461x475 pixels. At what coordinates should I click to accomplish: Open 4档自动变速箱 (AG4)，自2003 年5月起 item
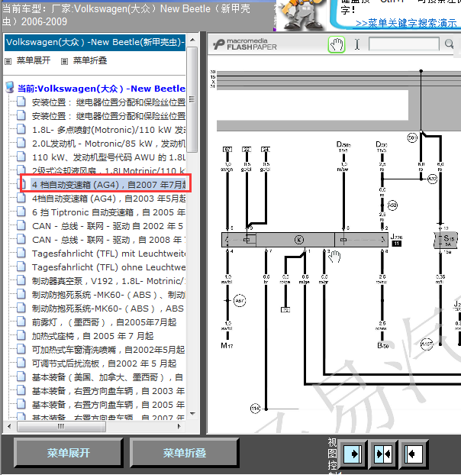(108, 199)
